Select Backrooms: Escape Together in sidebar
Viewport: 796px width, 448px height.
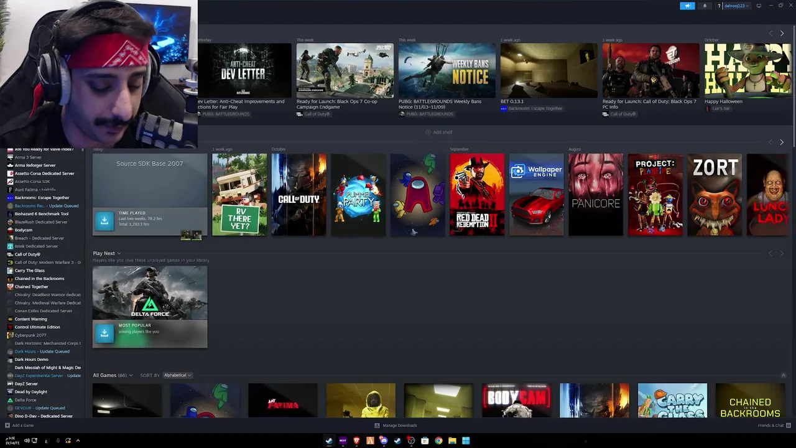click(x=42, y=198)
